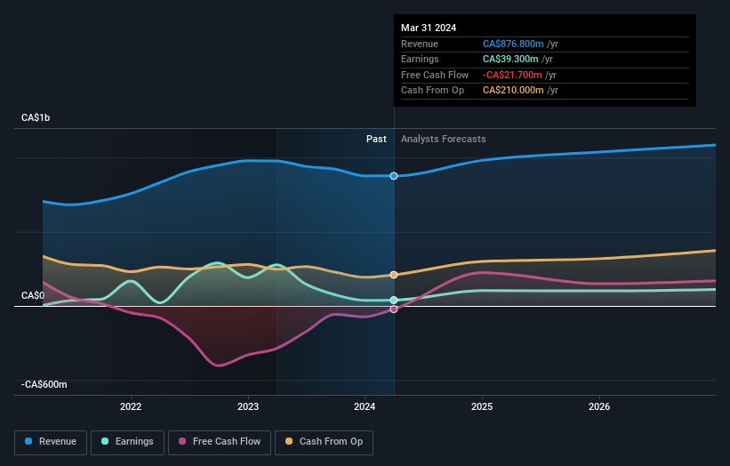Click the Free Cash Flow label in tooltip
730x466 pixels.
pyautogui.click(x=435, y=75)
